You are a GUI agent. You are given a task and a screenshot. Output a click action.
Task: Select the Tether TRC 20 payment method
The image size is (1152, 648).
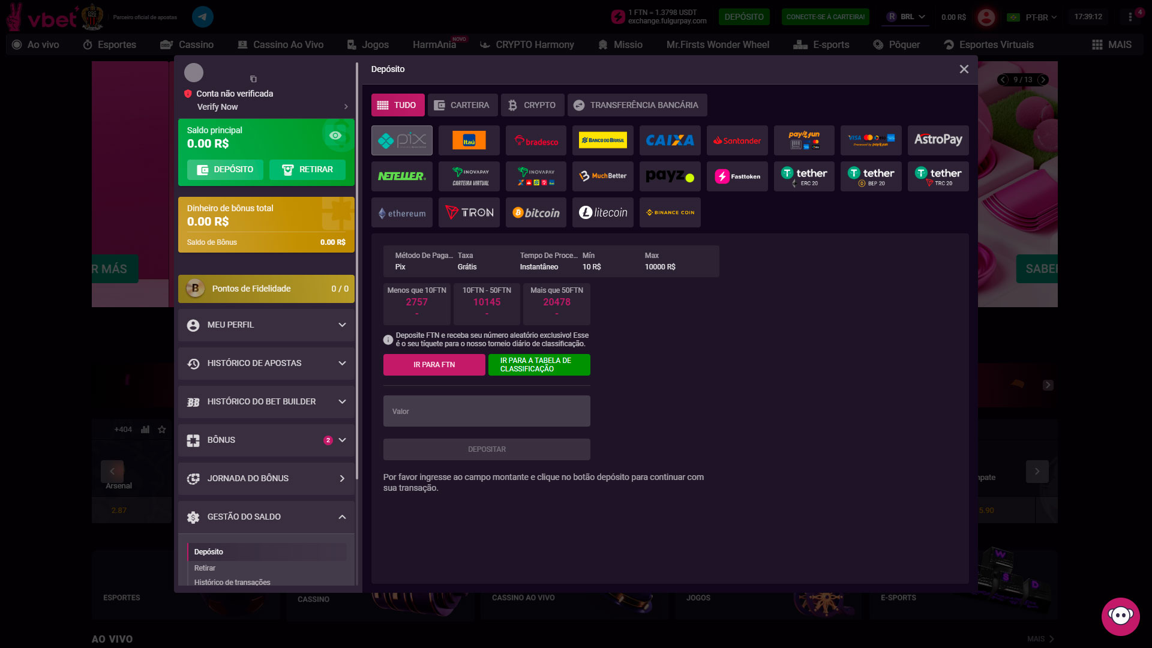(938, 176)
